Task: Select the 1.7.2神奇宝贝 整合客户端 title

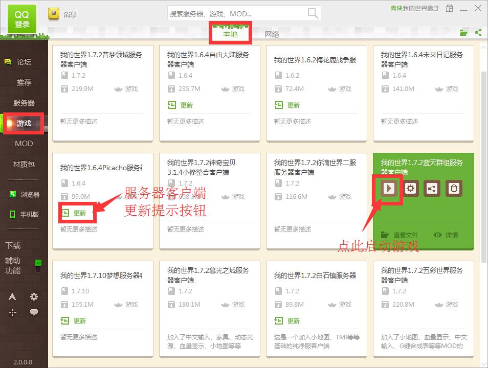Action: 202,167
